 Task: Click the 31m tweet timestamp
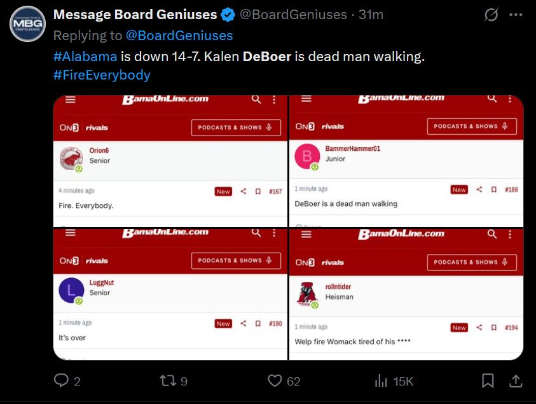click(x=371, y=15)
